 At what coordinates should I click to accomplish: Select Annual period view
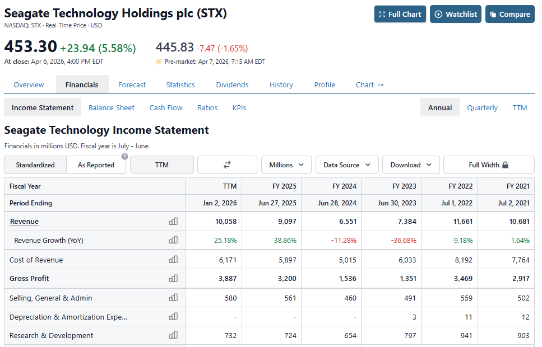pos(439,107)
